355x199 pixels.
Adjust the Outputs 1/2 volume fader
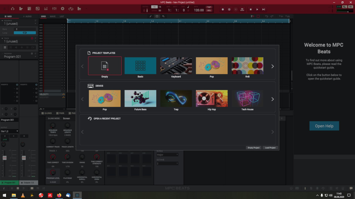pos(23,158)
